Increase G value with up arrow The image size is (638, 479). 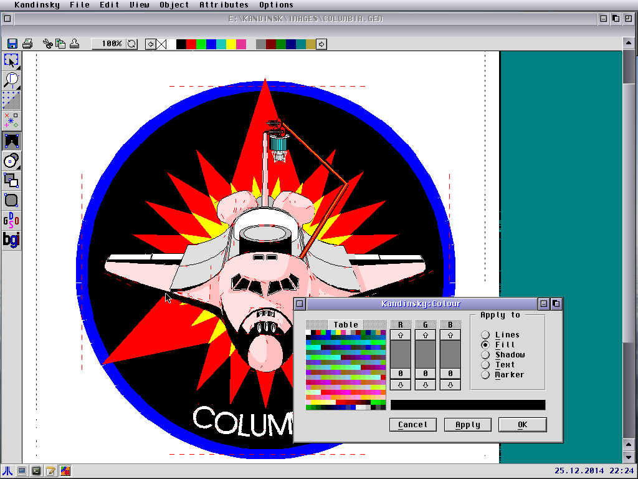tap(425, 335)
